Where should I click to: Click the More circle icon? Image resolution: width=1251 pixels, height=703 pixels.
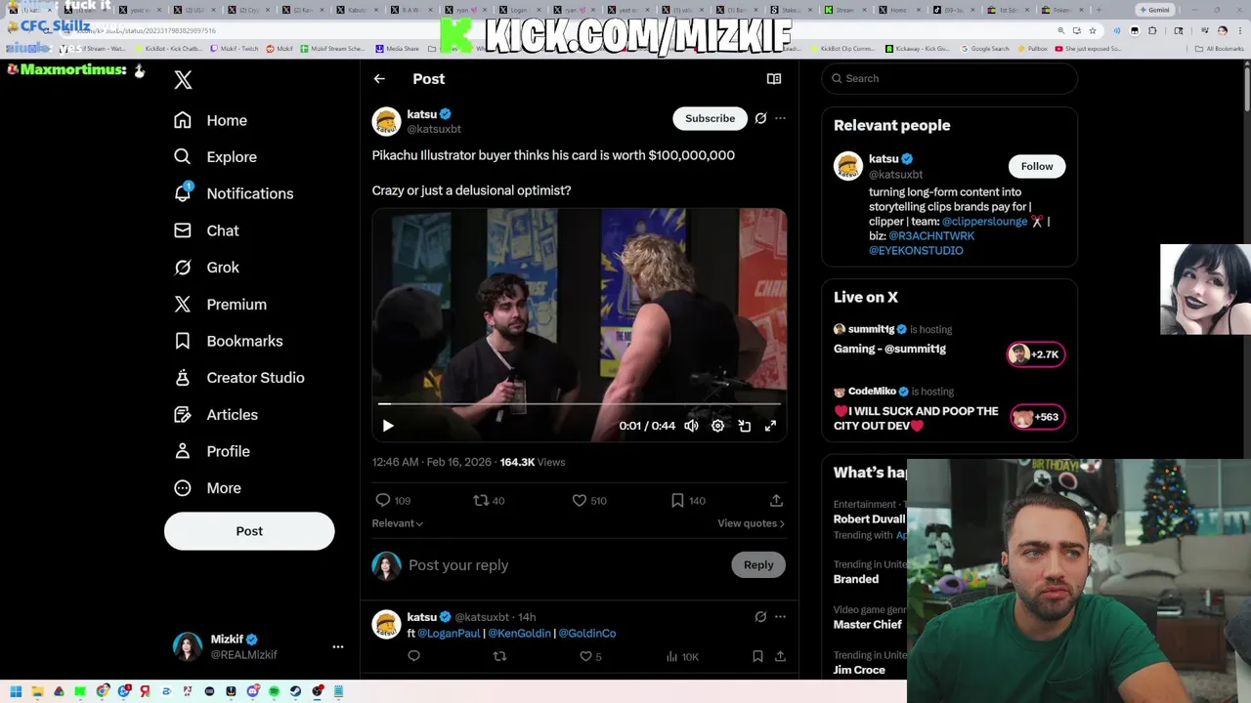pos(183,488)
